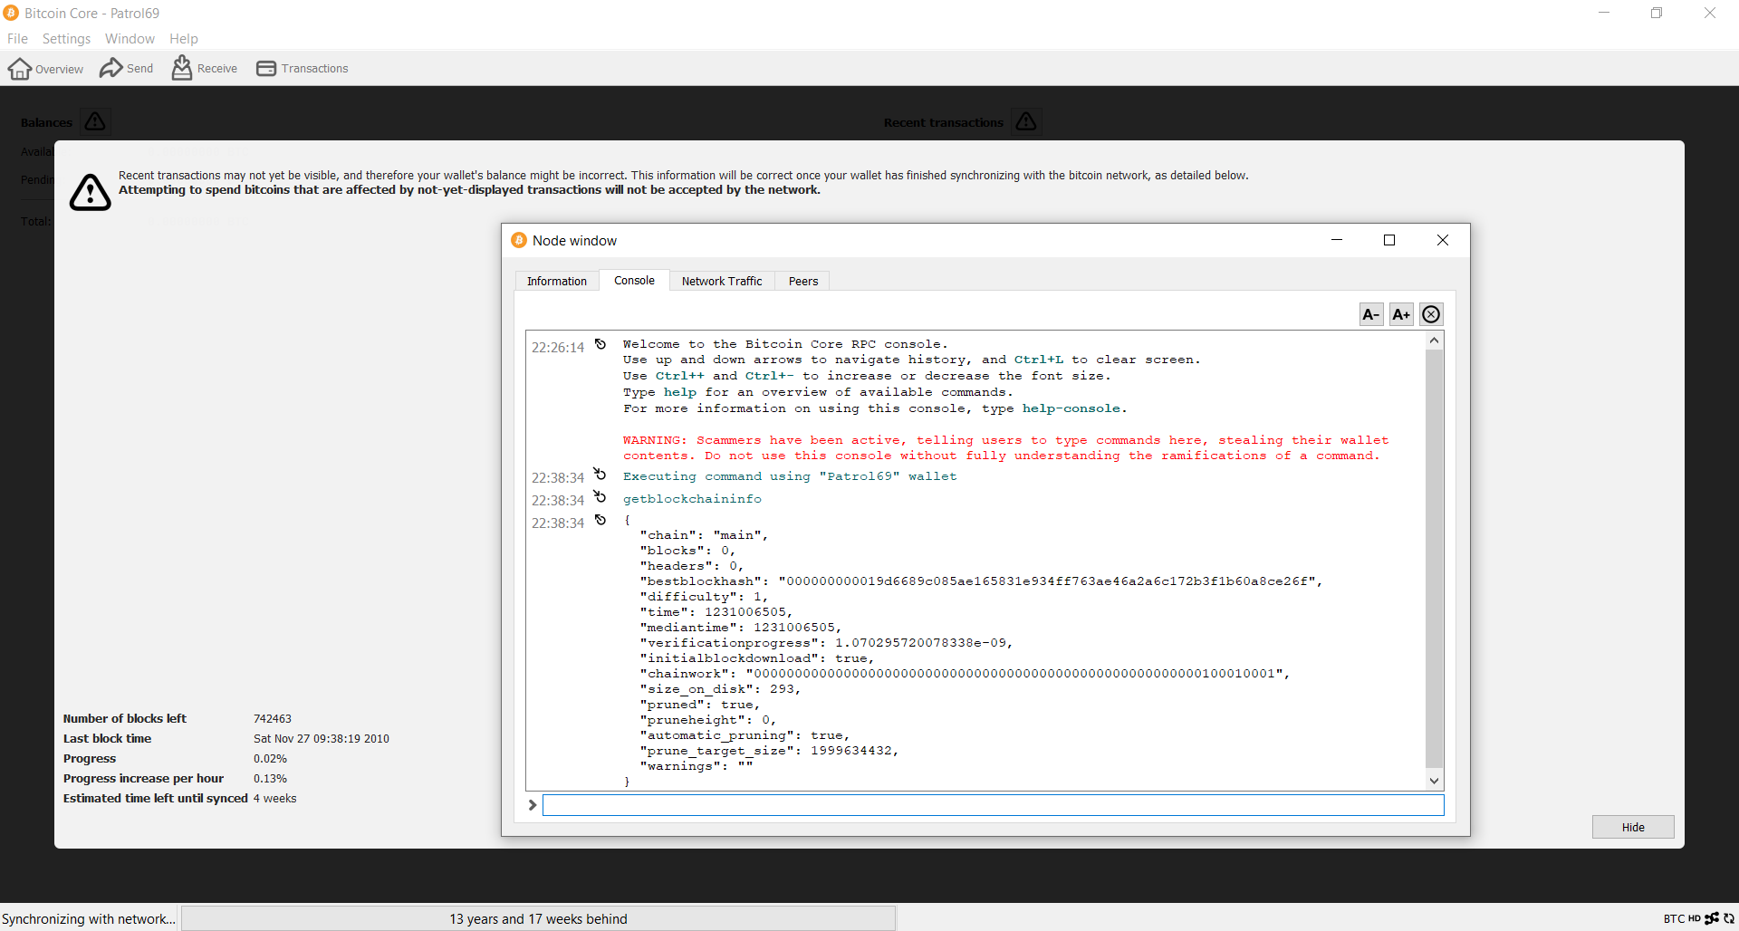The image size is (1739, 931).
Task: Click the Progress value 0.02%
Action: (270, 759)
